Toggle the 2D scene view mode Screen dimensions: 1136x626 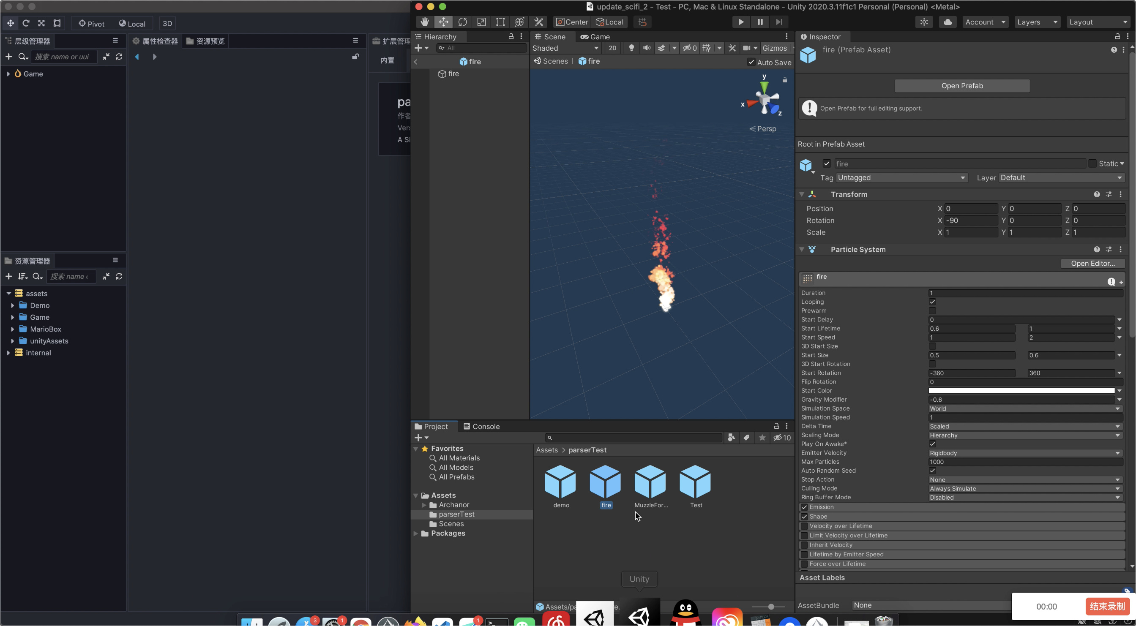(x=612, y=48)
